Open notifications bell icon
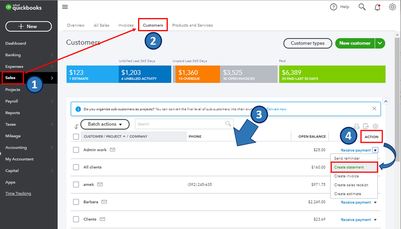401x229 pixels. click(x=377, y=7)
